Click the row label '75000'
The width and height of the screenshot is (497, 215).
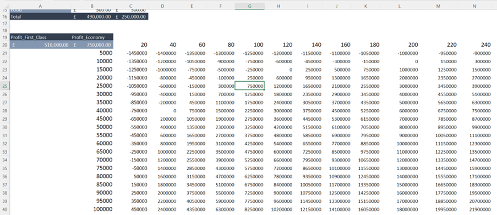(92, 168)
